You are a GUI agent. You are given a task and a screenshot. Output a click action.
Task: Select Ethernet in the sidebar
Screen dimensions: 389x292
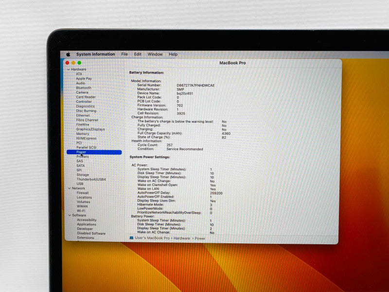click(83, 115)
